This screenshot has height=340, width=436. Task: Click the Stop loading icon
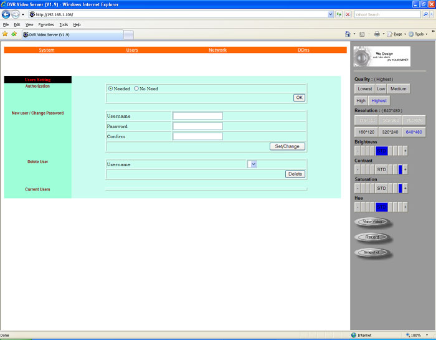tap(348, 14)
